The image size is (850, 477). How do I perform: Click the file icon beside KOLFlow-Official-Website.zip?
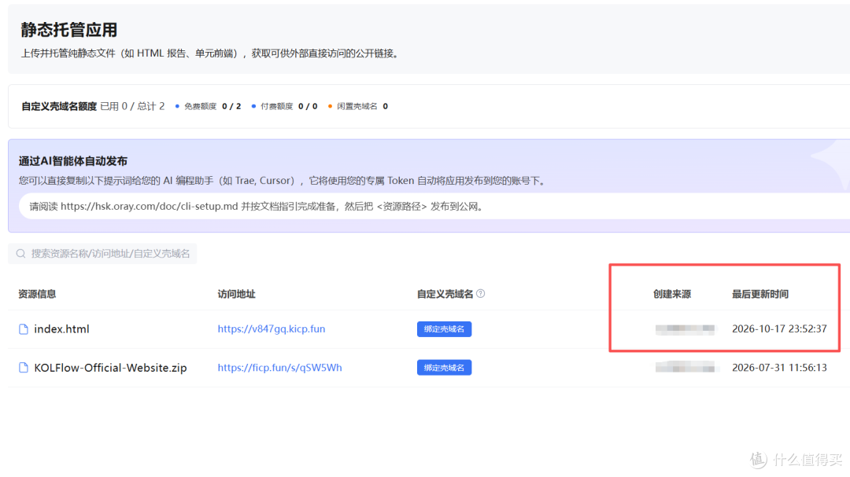[24, 368]
